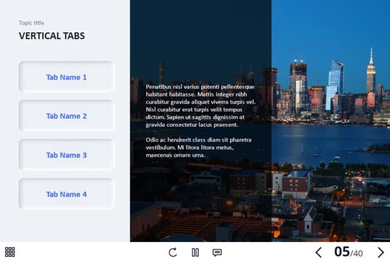Click the 05/40 slide counter
Viewport: 390px width, 262px height.
(348, 252)
